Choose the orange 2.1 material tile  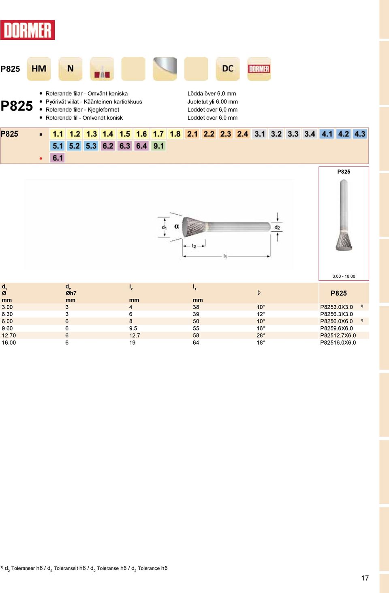click(x=192, y=134)
